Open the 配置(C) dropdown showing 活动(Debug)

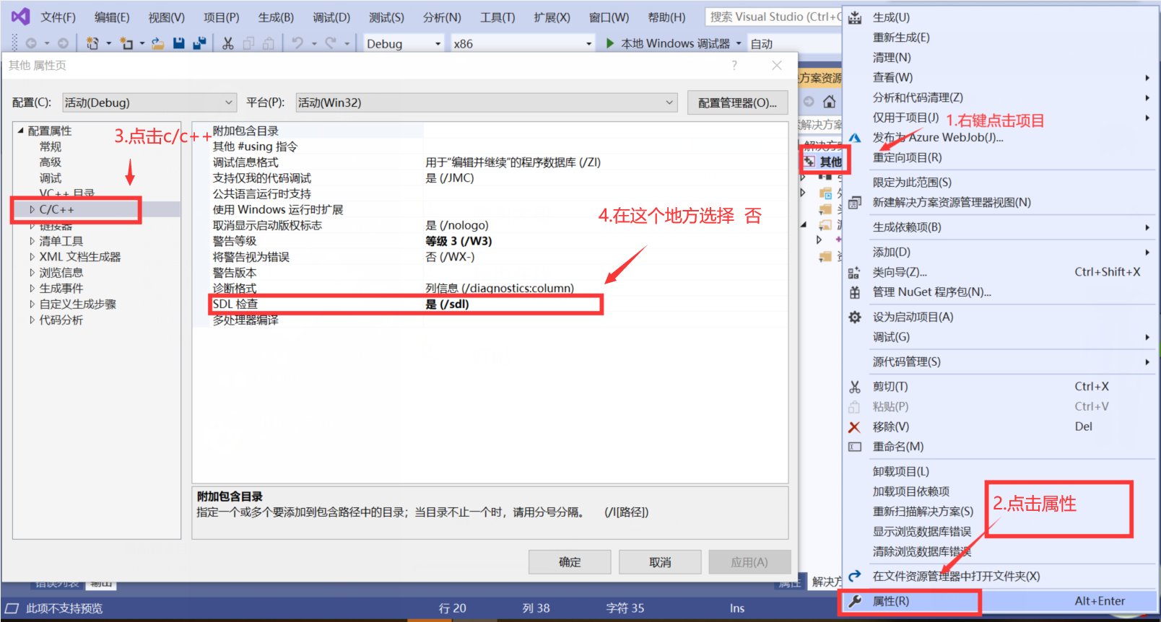coord(149,102)
